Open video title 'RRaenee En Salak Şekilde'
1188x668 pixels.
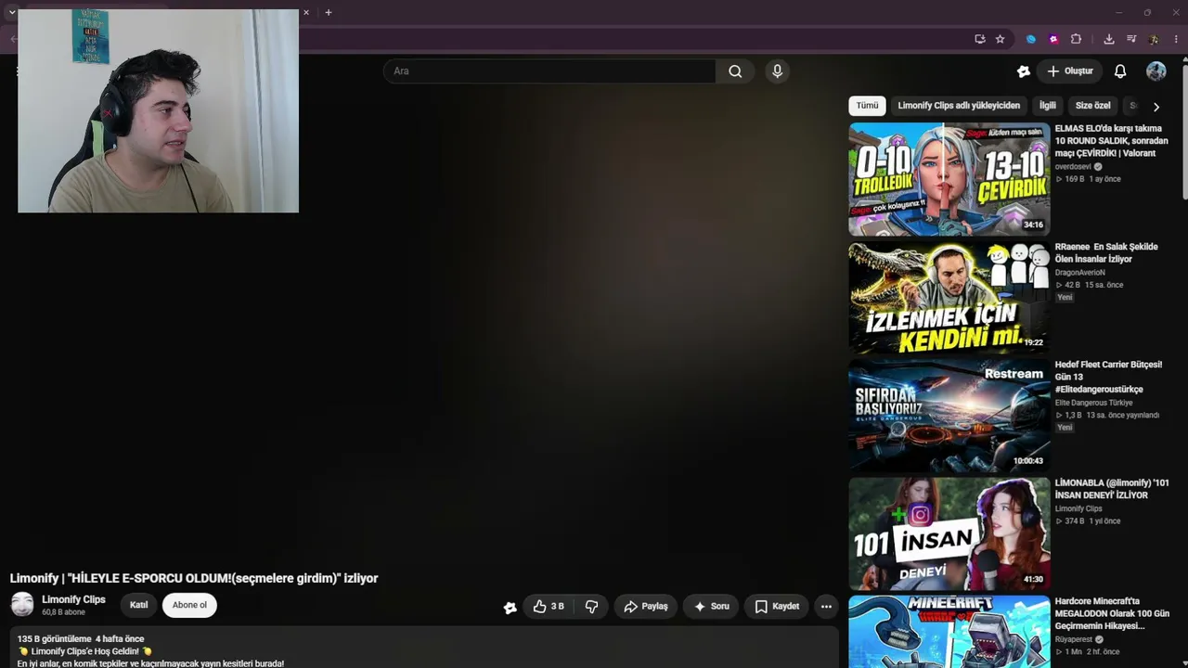coord(1106,253)
